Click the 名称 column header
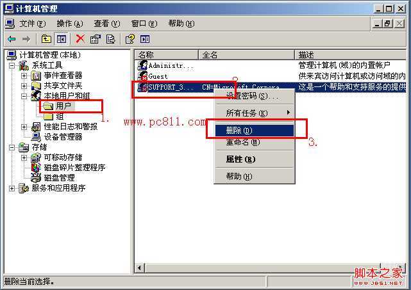The height and width of the screenshot is (290, 411). coord(167,55)
